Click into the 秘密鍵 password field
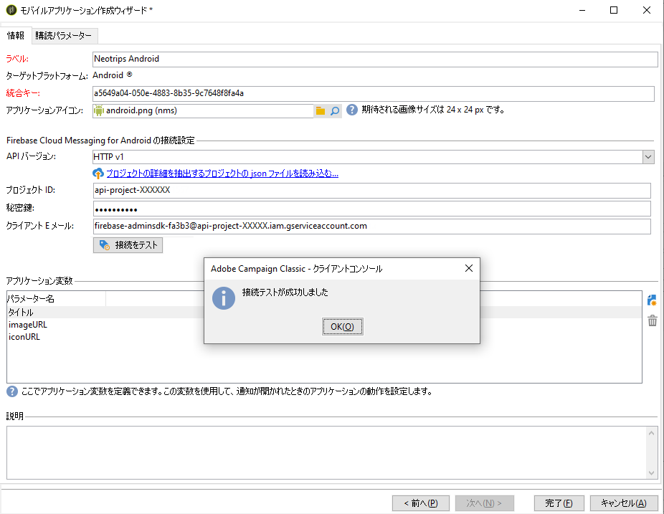Viewport: 664px width, 514px height. (371, 209)
